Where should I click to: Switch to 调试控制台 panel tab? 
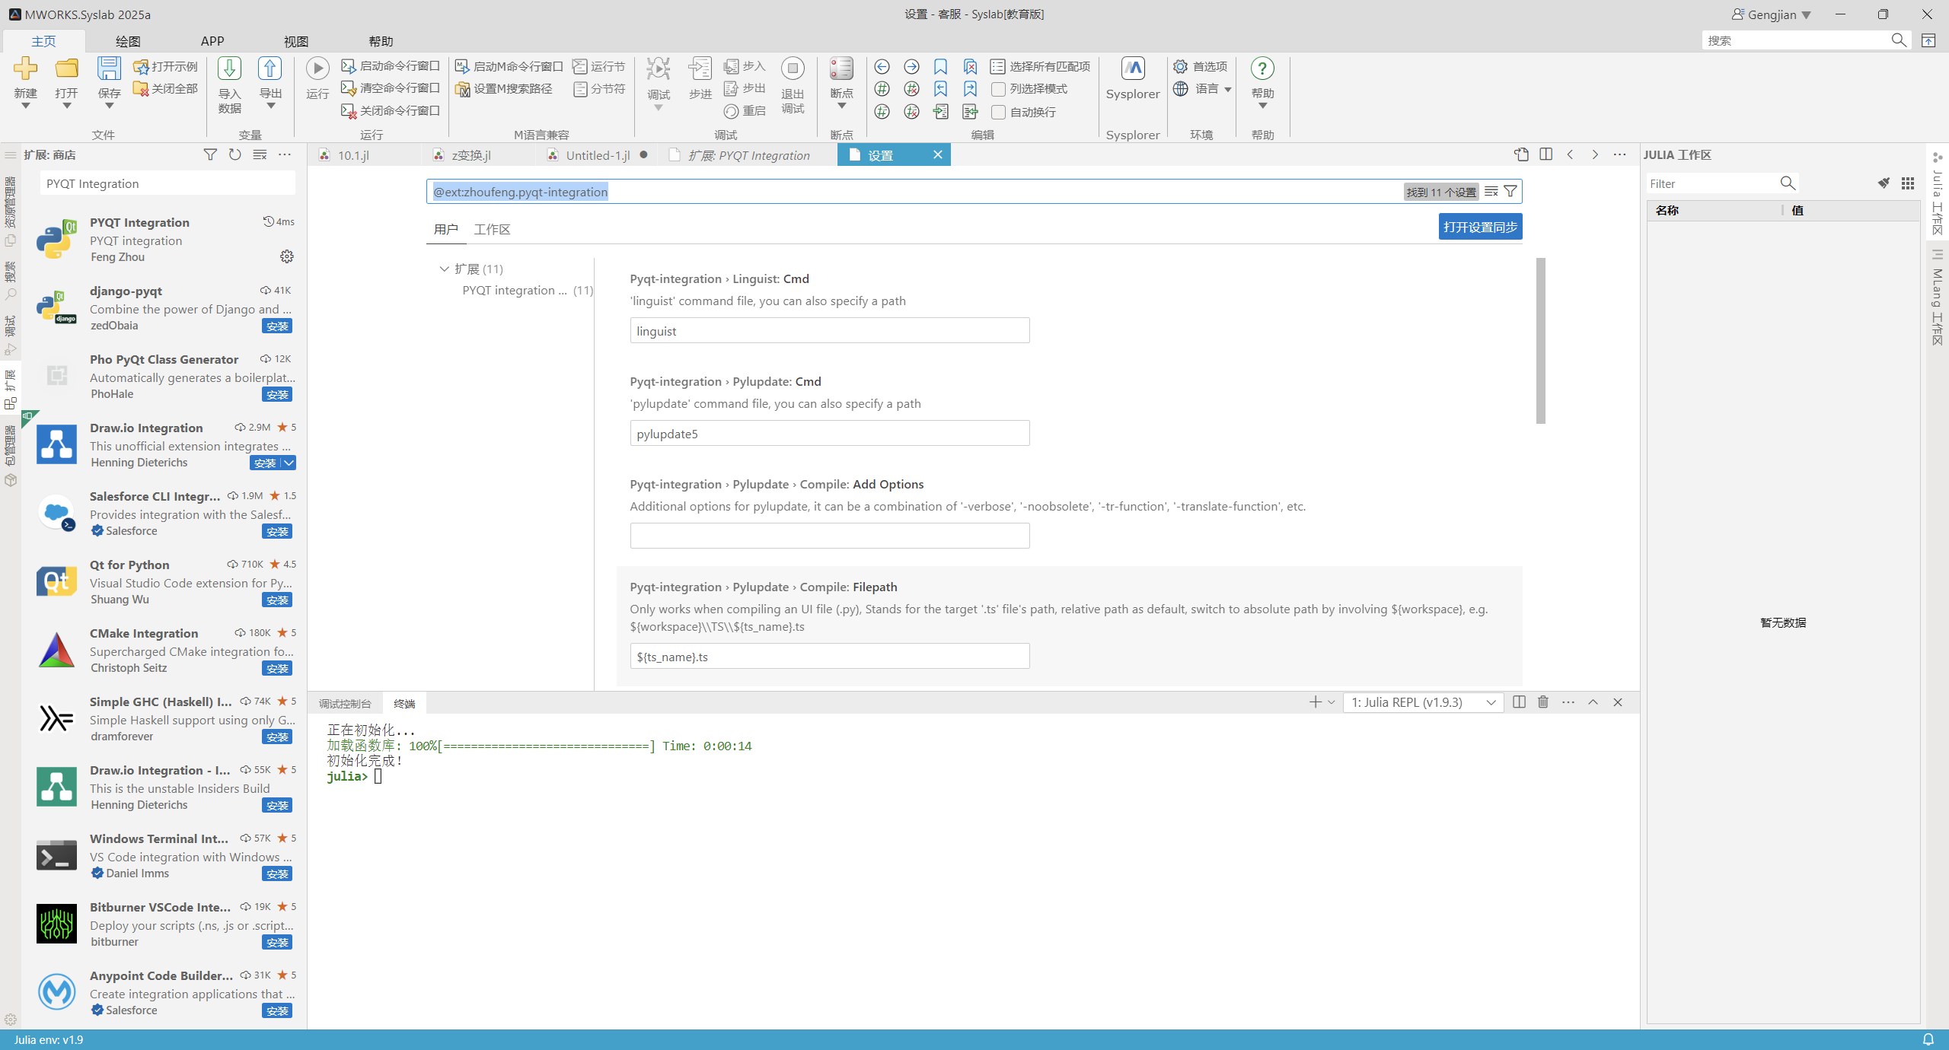[345, 704]
